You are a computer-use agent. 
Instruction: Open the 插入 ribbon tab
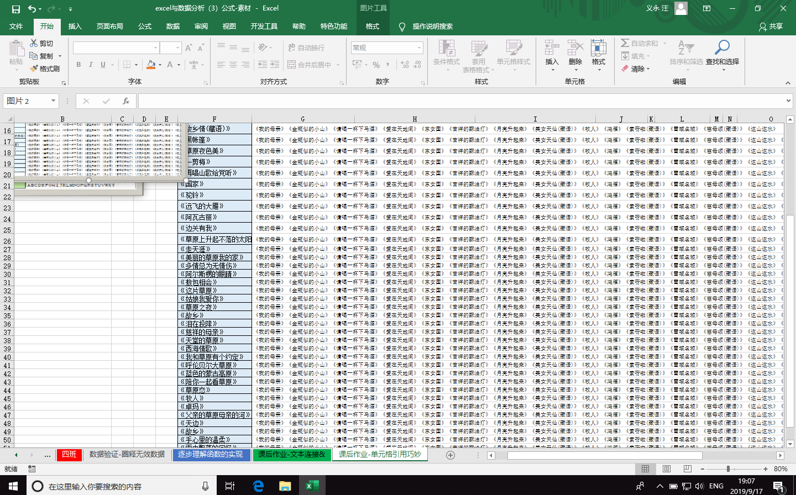75,26
